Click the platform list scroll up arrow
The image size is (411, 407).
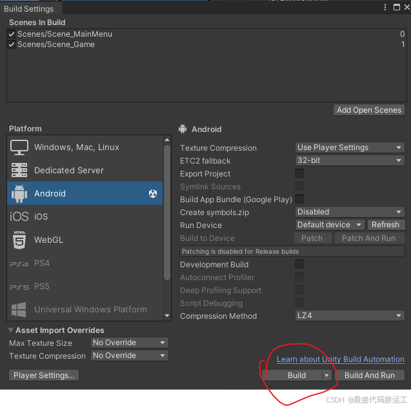pos(167,140)
